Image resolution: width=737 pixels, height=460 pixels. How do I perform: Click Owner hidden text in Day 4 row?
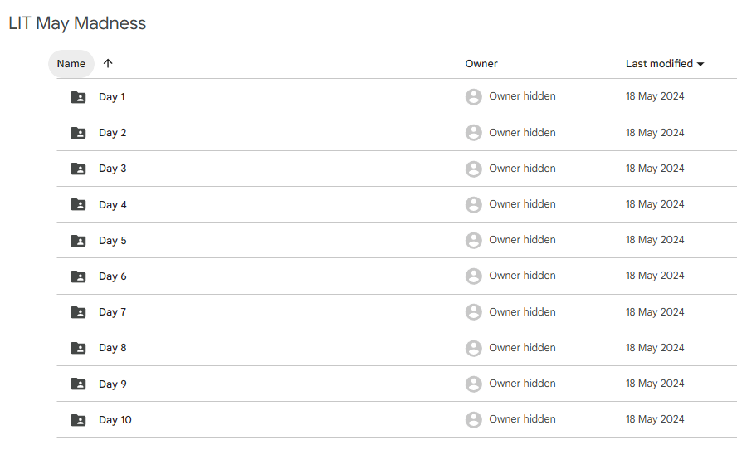click(522, 204)
